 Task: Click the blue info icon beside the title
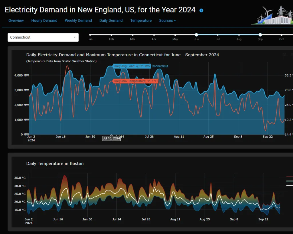pos(201,11)
